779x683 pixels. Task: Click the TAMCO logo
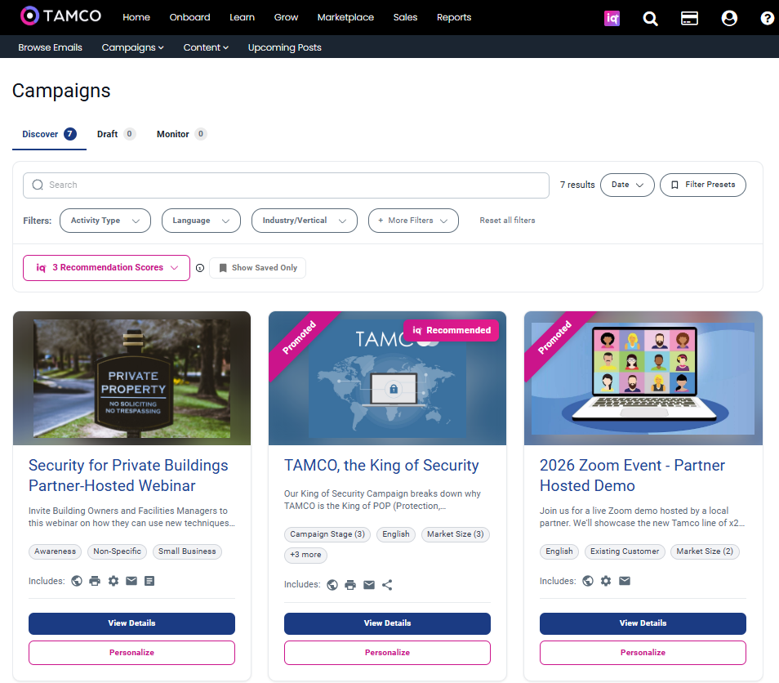point(60,16)
